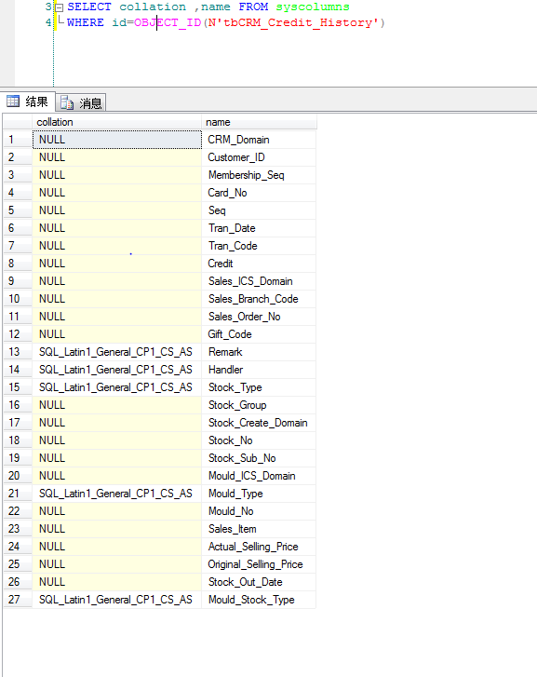Select the CRM_Domain name cell
Viewport: 537px width, 677px height.
259,140
